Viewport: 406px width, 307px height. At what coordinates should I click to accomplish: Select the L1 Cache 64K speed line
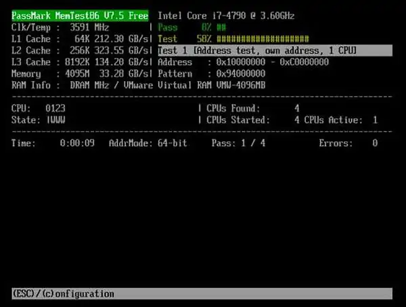[x=80, y=39]
